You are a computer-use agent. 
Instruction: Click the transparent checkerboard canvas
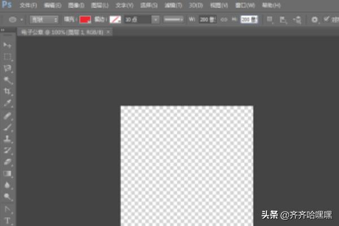[x=187, y=166]
